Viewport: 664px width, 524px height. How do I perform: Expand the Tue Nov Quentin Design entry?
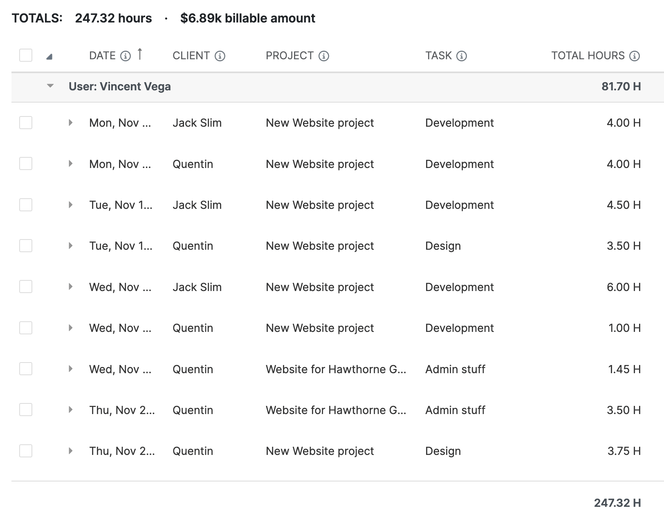tap(71, 246)
